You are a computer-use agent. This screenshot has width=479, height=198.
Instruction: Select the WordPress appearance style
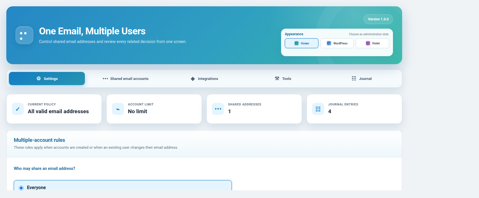(337, 43)
